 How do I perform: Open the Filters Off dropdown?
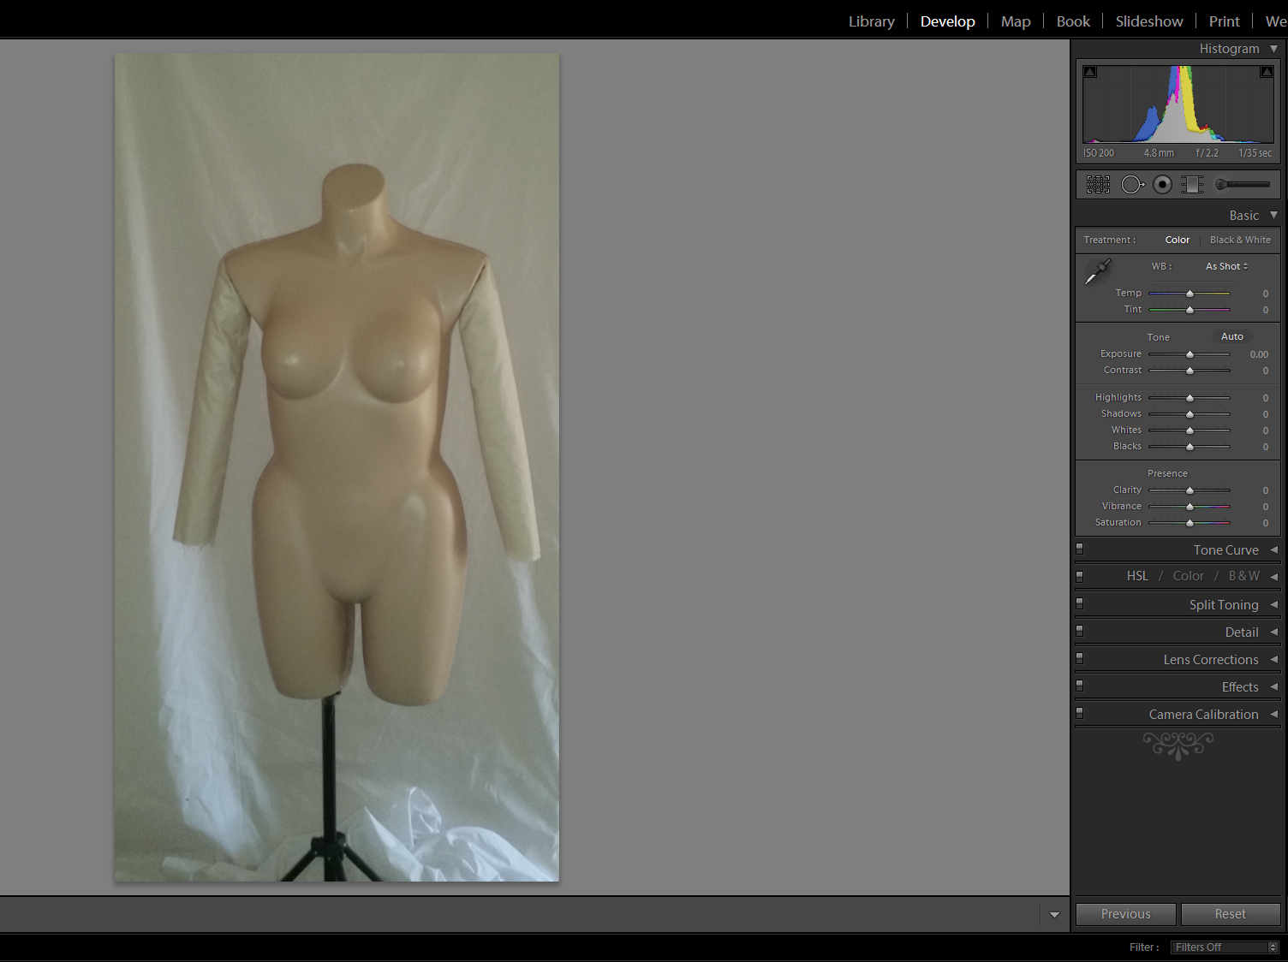(1225, 947)
